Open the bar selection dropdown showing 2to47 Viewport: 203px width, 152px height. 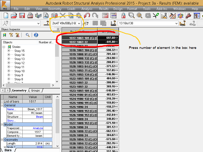(x=79, y=23)
